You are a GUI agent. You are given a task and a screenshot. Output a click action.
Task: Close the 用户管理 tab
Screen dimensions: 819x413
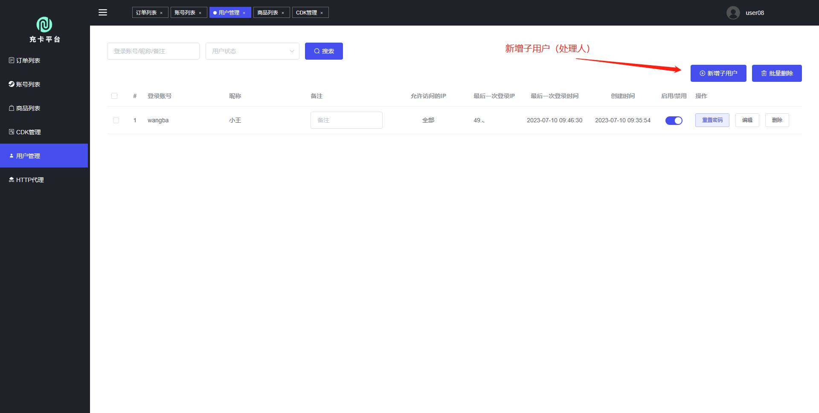[244, 13]
